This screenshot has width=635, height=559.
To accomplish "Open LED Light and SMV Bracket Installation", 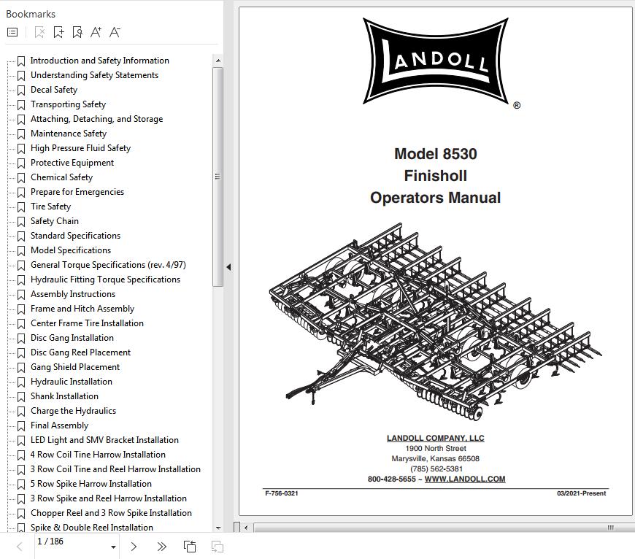I will pos(104,439).
